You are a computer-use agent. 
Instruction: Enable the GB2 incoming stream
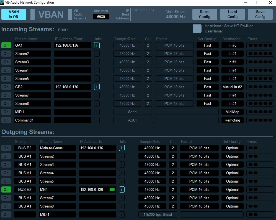[x=6, y=87]
